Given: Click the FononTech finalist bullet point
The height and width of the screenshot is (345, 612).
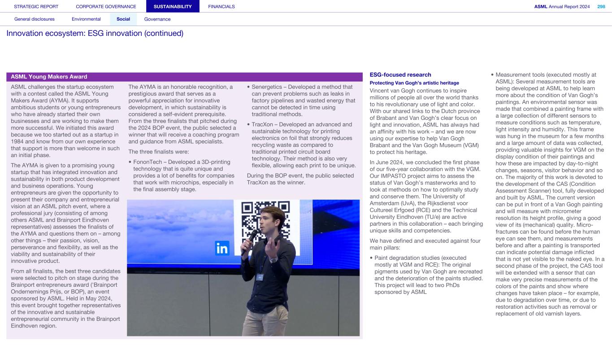Looking at the screenshot, I should tap(183, 175).
